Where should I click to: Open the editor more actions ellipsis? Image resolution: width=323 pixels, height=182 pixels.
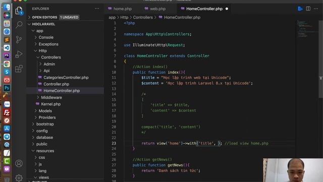(316, 9)
